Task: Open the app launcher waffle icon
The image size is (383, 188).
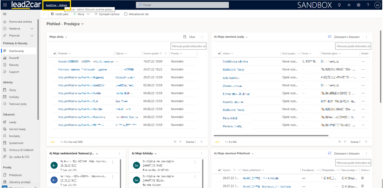Action: pyautogui.click(x=5, y=5)
